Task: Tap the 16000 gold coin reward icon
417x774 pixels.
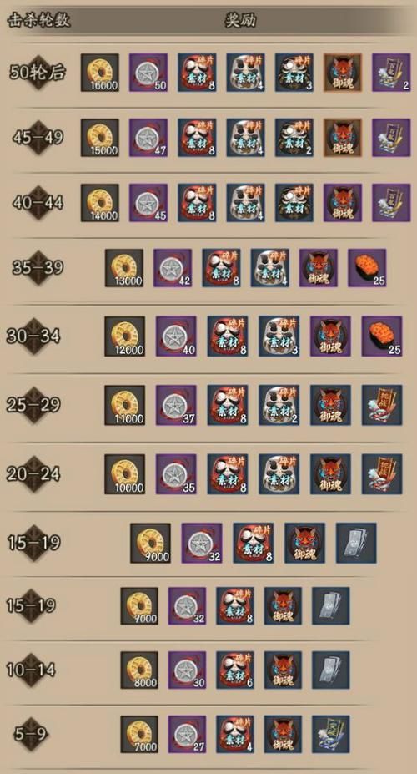Action: [99, 73]
